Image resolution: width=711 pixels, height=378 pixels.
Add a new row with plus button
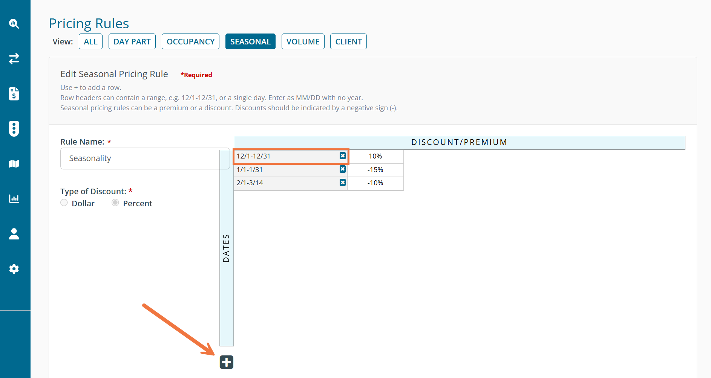pos(227,362)
